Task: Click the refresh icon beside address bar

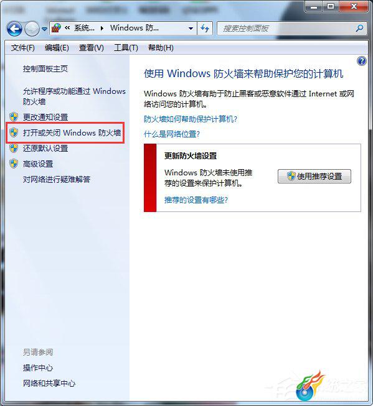Action: 205,28
